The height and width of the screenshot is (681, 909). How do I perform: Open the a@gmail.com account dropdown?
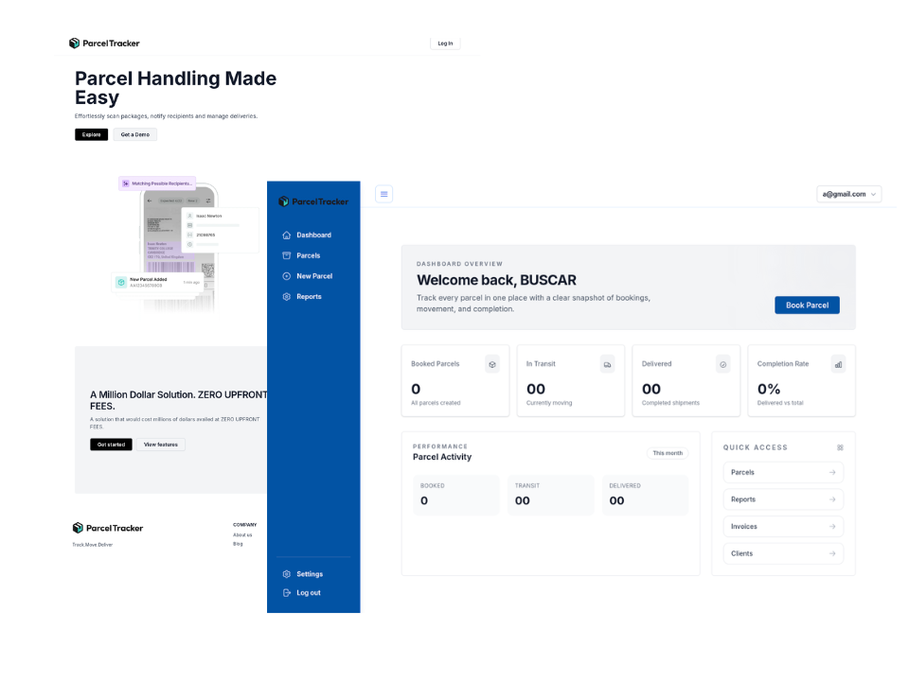847,194
